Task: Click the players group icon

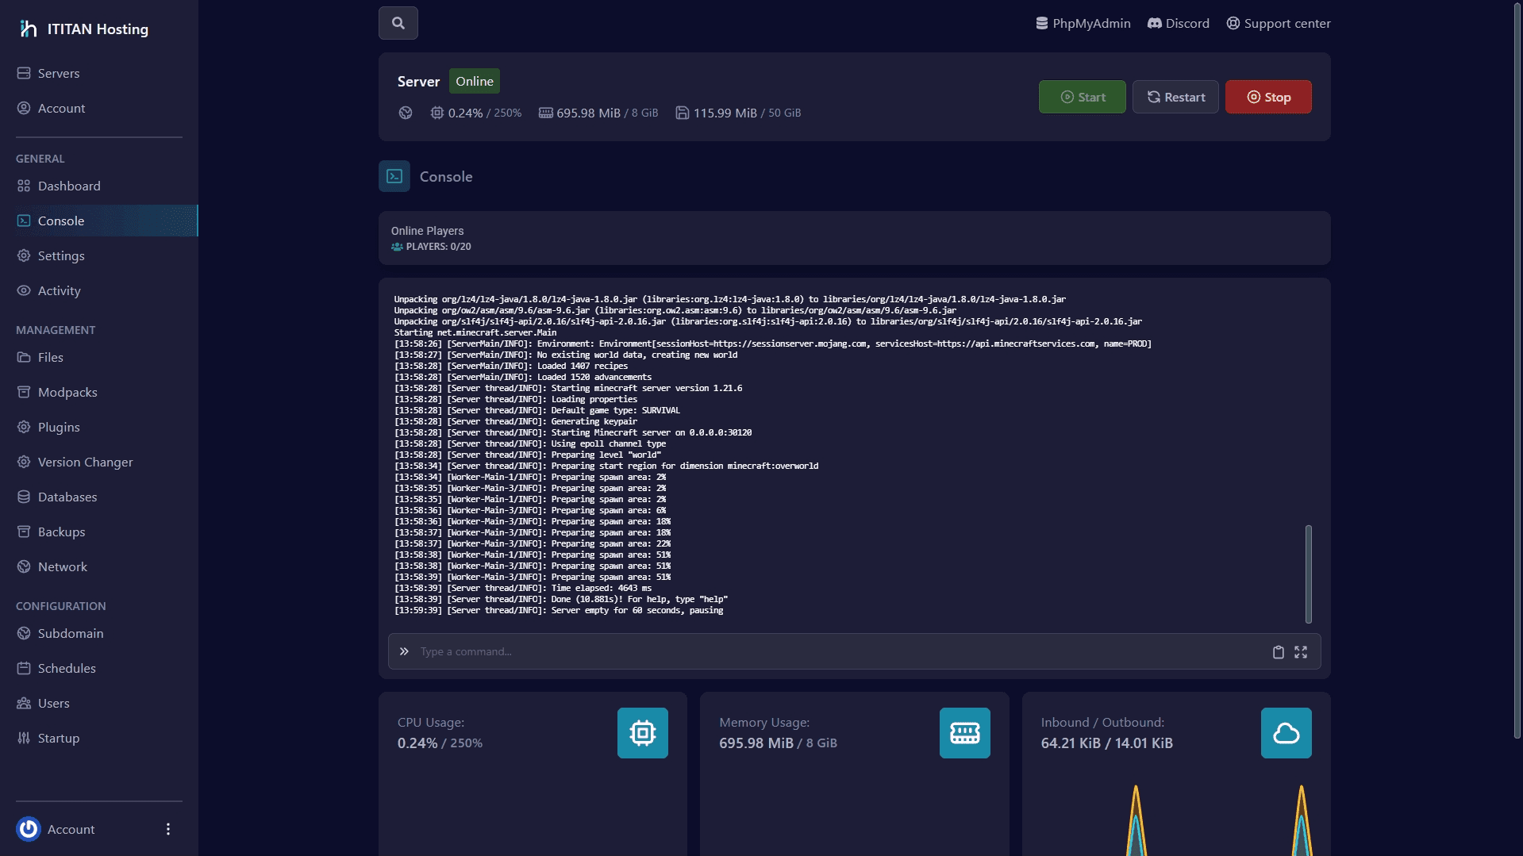Action: 397,247
